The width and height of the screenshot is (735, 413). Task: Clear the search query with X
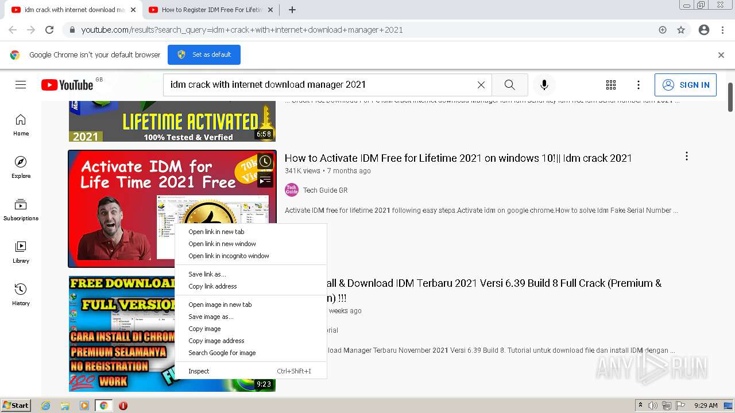481,85
